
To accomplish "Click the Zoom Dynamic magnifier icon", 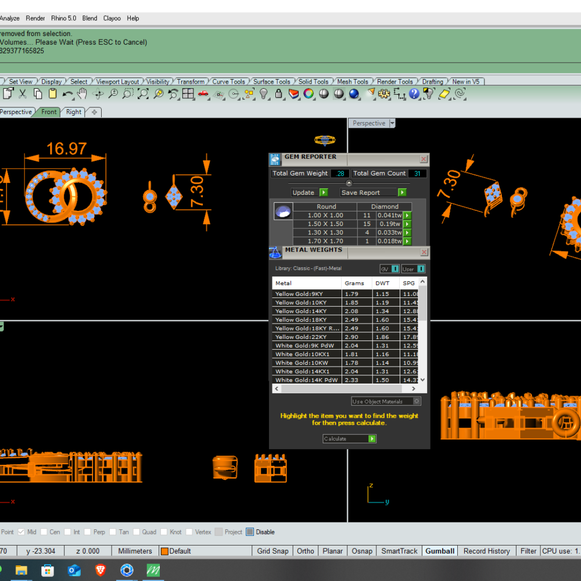I will pos(113,94).
